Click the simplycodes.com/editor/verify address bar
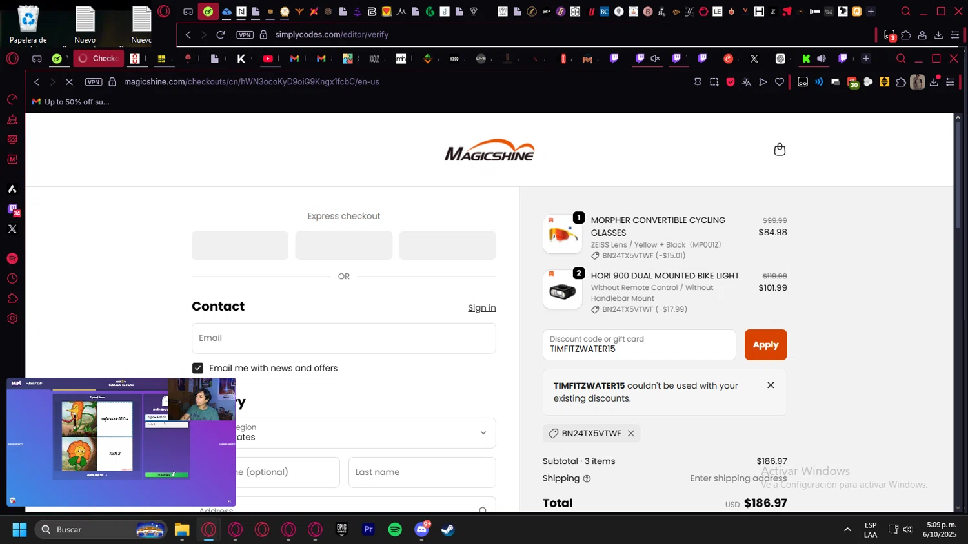 [x=332, y=35]
